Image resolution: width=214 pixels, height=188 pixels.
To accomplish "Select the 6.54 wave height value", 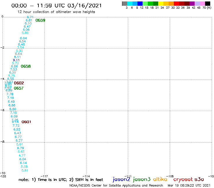I will (x=22, y=41).
